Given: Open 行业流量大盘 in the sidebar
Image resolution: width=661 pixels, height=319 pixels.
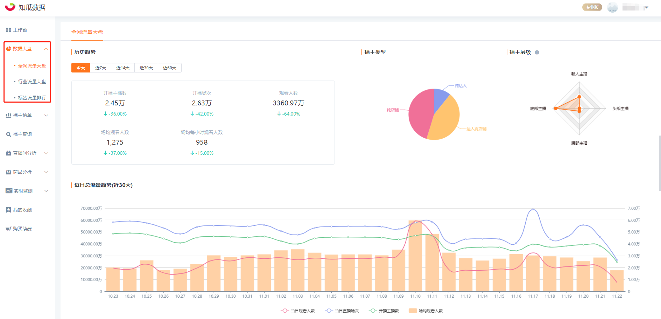Looking at the screenshot, I should 32,82.
